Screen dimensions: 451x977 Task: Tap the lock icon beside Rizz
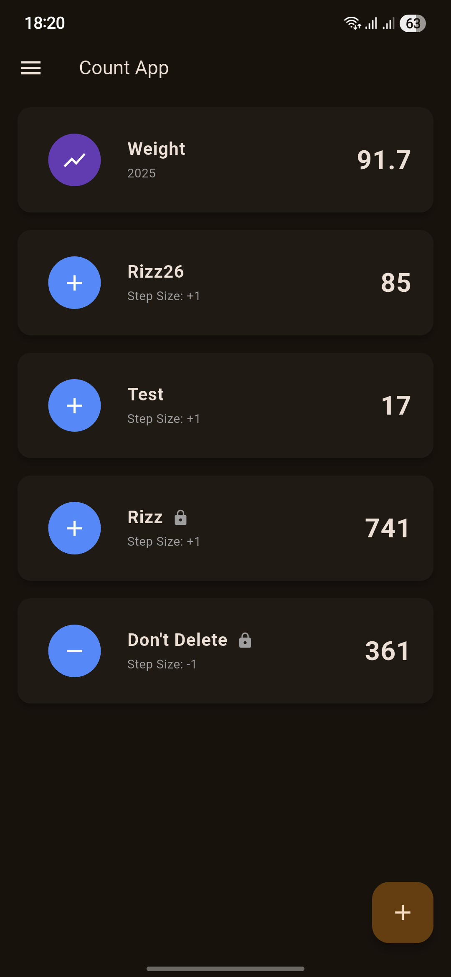(x=180, y=517)
